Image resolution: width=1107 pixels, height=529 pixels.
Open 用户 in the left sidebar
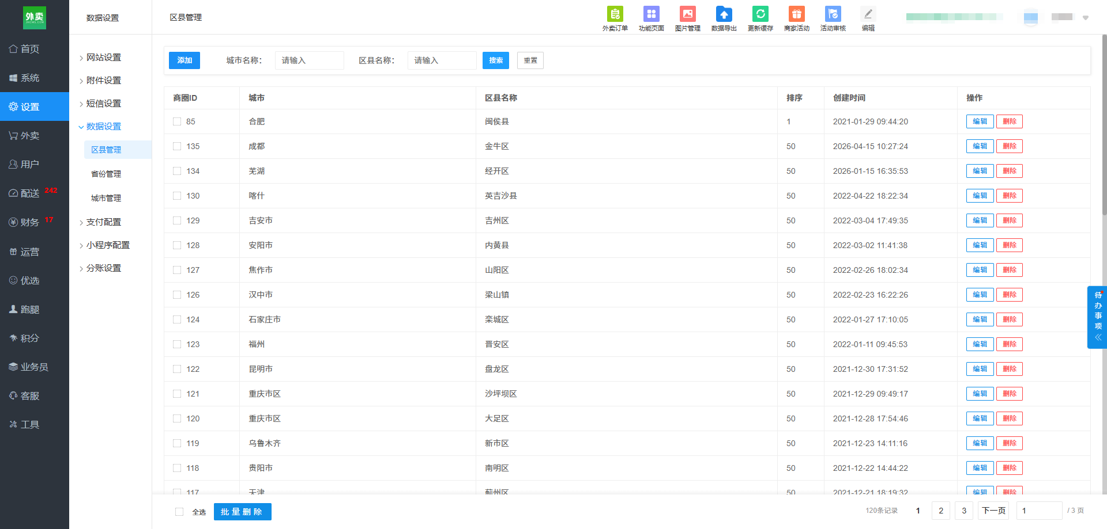coord(35,164)
